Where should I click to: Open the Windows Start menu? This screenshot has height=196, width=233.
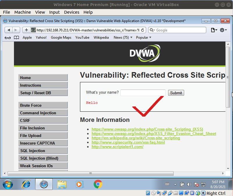pyautogui.click(x=8, y=184)
